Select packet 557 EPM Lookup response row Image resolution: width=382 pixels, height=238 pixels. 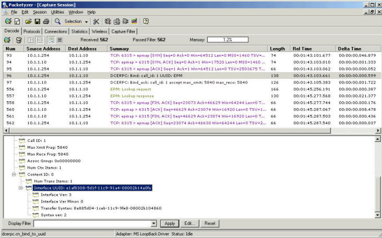[192, 96]
